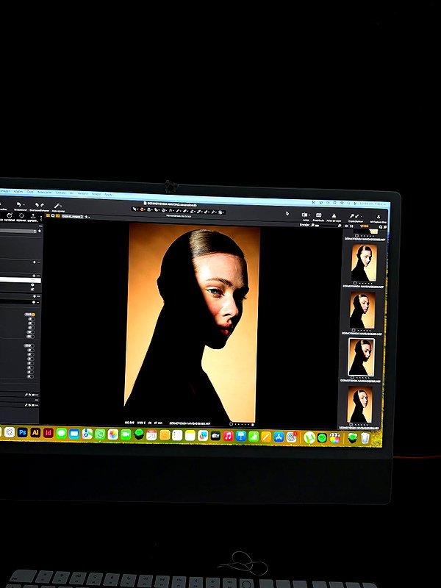The height and width of the screenshot is (588, 441).
Task: Click the user account toolbar icon
Action: pos(378,217)
